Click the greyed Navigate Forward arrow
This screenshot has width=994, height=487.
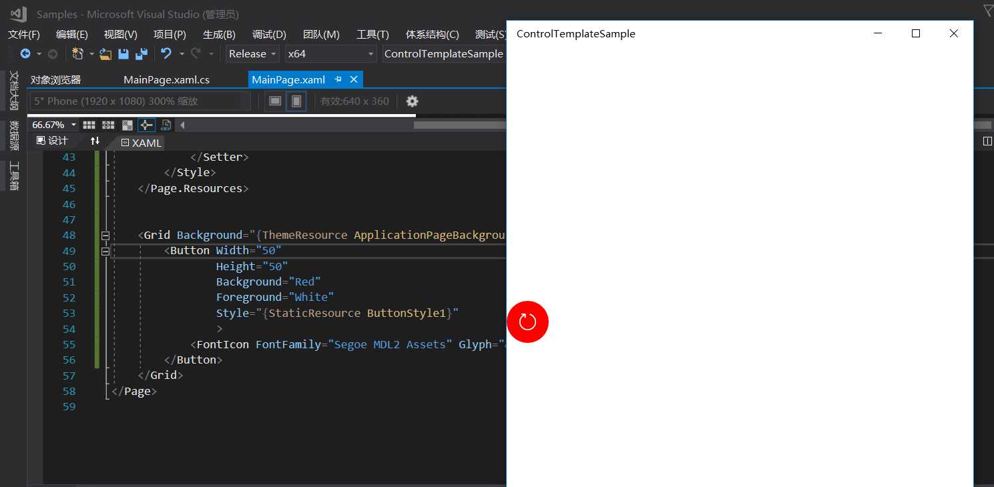click(53, 54)
